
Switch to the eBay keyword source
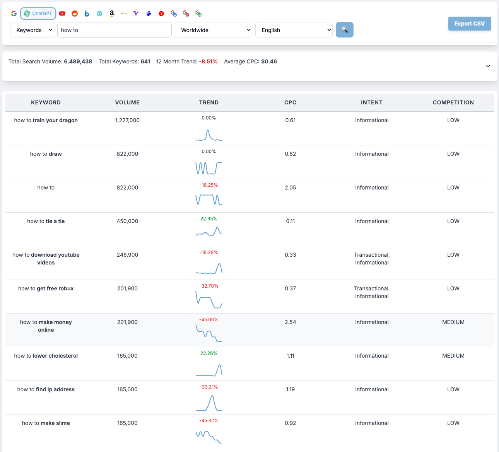pyautogui.click(x=124, y=13)
